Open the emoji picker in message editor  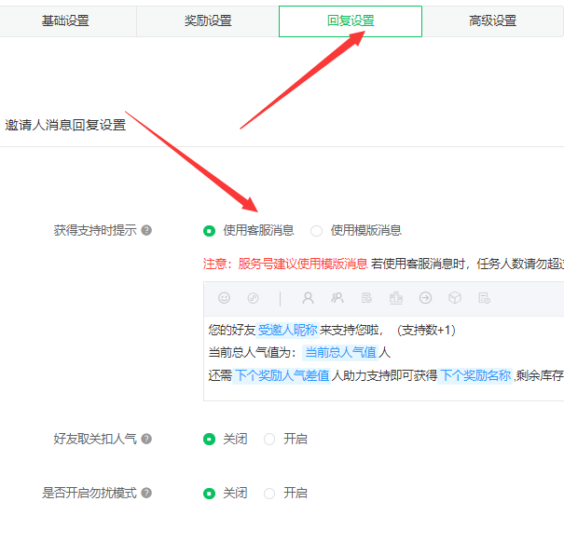click(224, 298)
